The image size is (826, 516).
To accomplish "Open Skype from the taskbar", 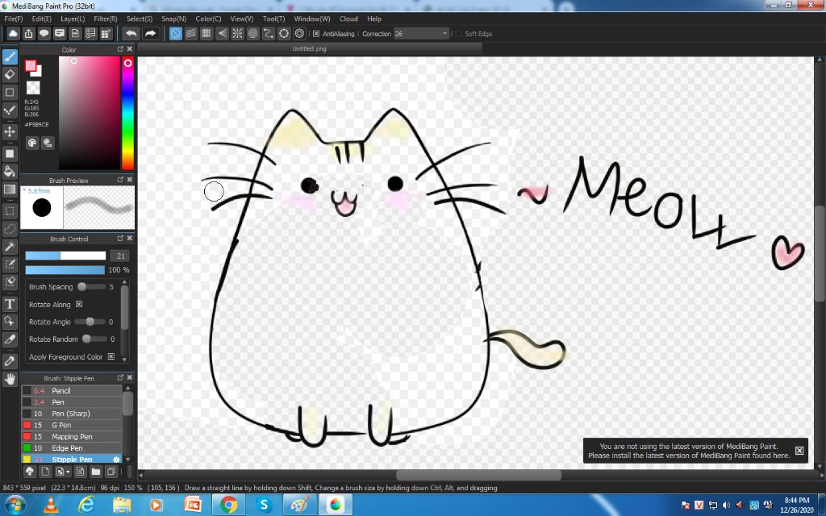I will tap(264, 506).
